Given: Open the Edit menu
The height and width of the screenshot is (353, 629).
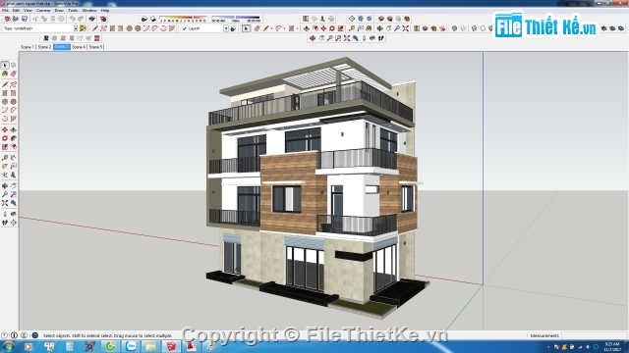Looking at the screenshot, I should 16,11.
